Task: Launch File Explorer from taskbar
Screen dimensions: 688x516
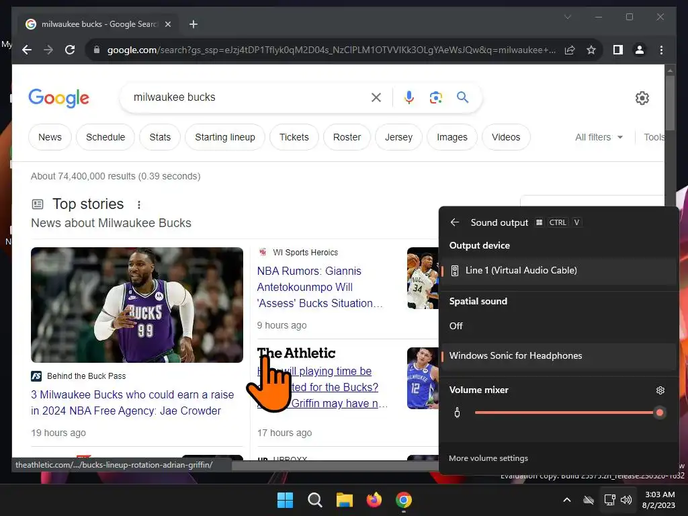Action: click(345, 500)
